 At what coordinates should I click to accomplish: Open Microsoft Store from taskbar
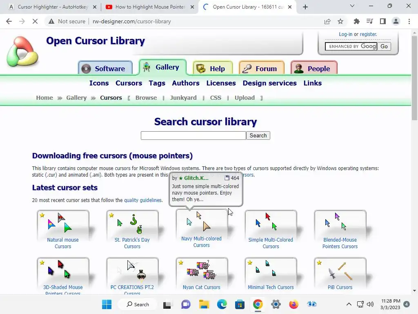tap(240, 304)
